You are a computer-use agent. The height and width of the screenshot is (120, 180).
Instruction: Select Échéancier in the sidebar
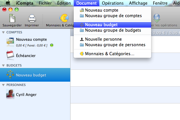point(35,55)
